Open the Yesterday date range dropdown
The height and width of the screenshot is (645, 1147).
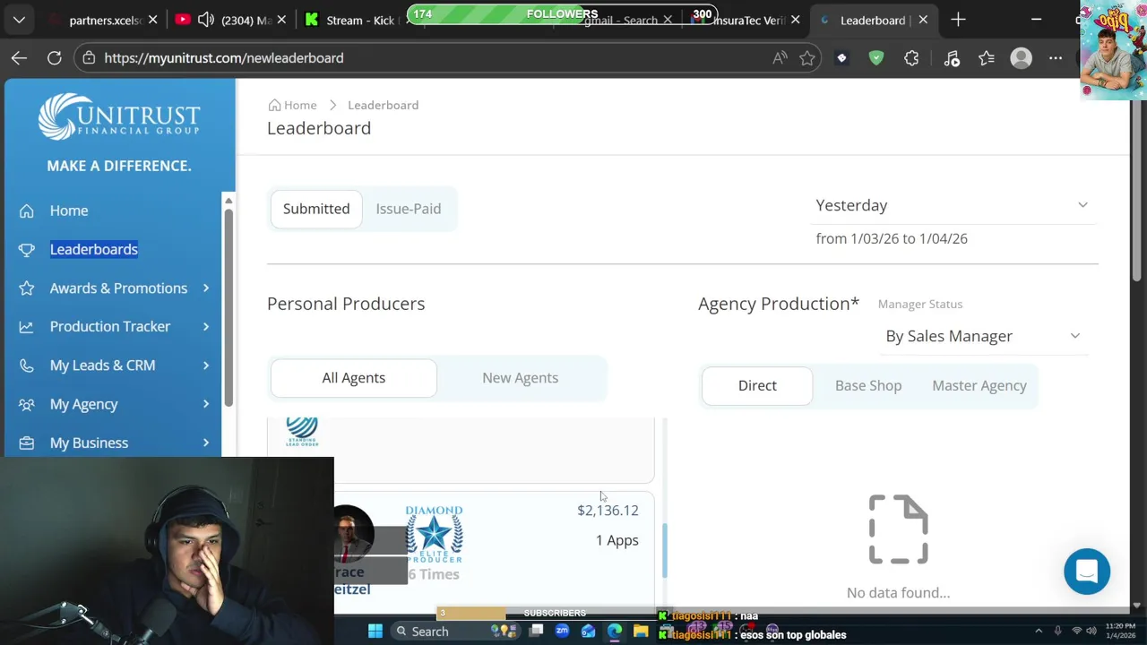point(953,206)
